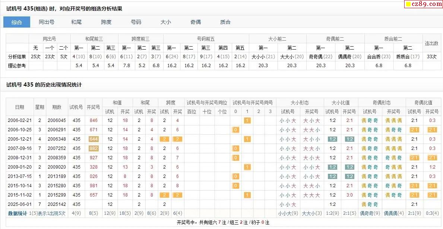Click the 和值 column group header

coord(117,103)
